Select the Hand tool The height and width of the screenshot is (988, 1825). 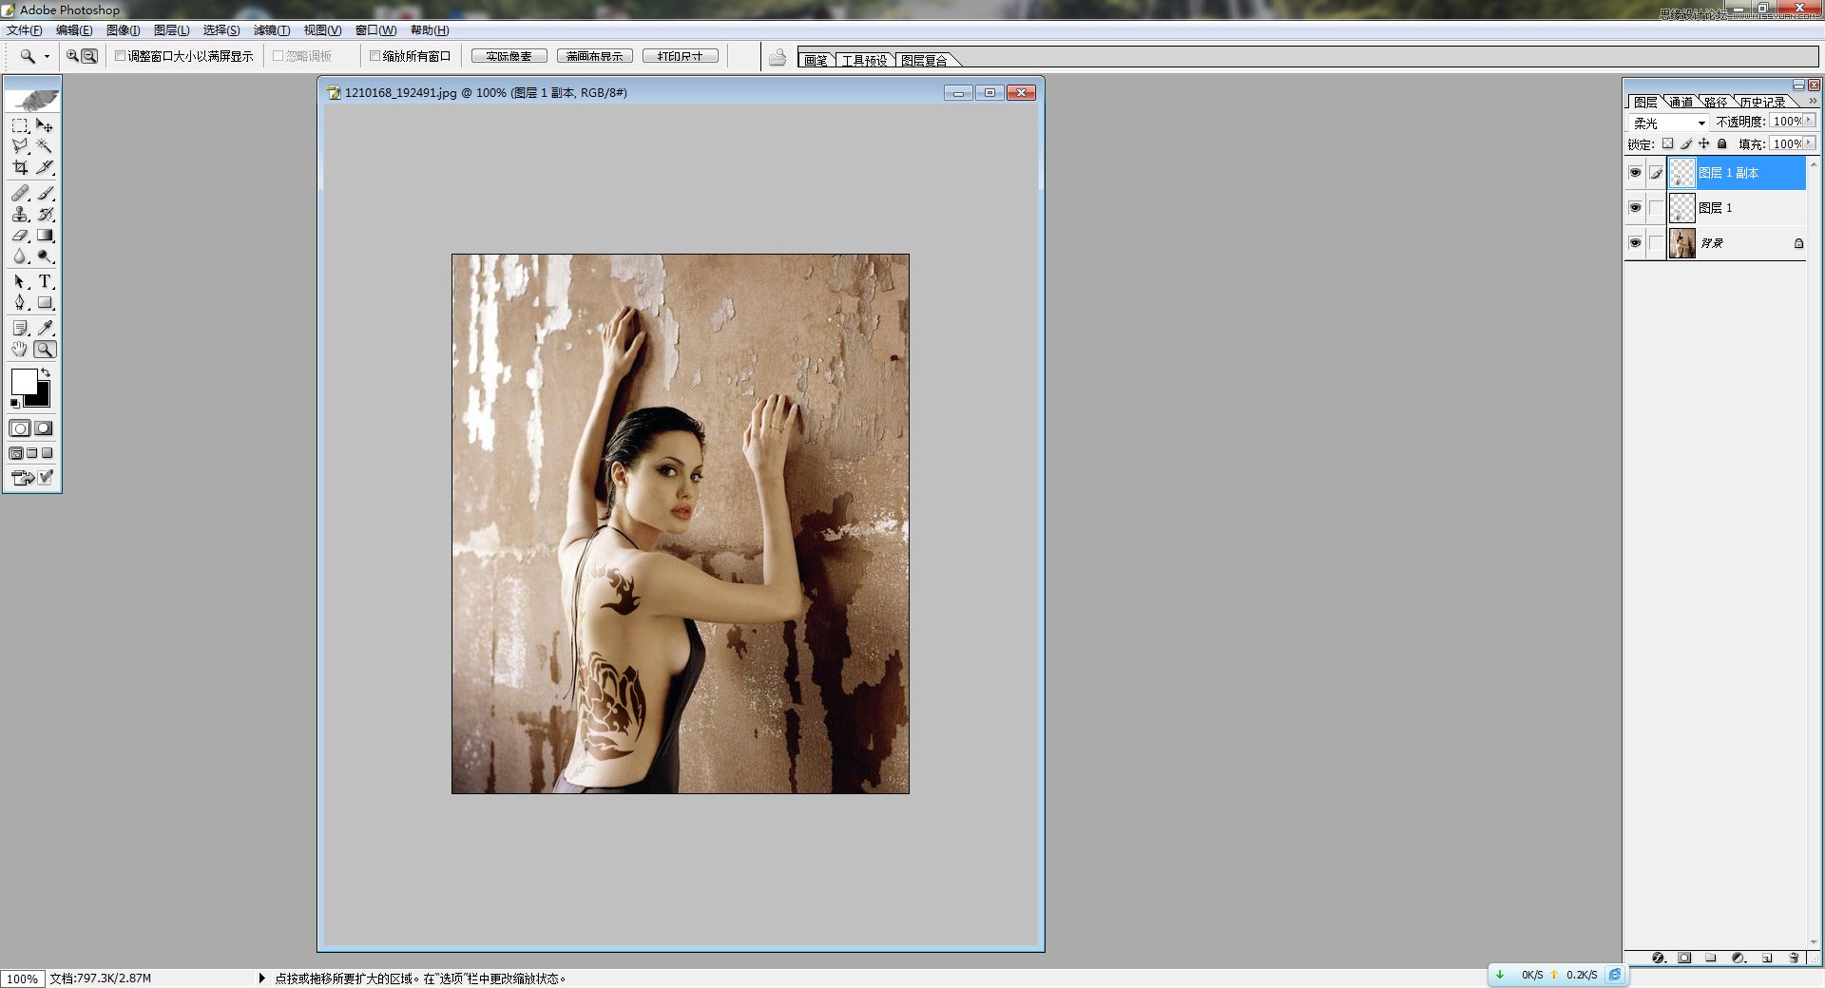coord(20,349)
